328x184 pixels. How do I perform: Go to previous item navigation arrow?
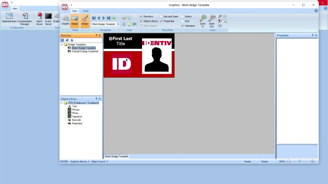coord(99,18)
